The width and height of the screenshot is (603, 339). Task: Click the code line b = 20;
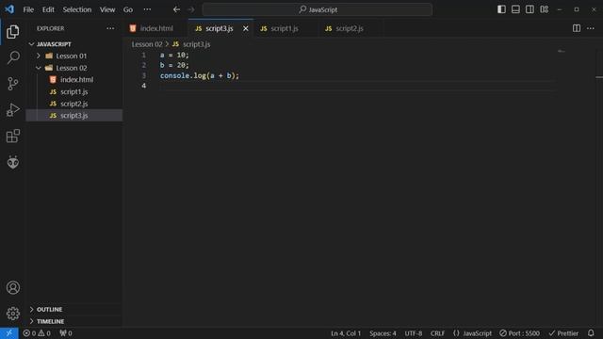[x=174, y=65]
